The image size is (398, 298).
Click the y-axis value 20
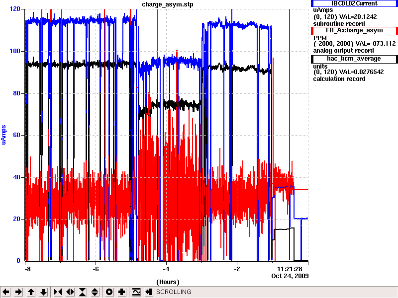tap(16, 219)
